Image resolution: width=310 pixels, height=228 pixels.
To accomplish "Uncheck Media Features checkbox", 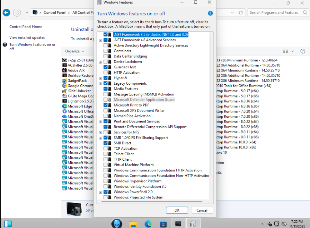I will coord(105,89).
